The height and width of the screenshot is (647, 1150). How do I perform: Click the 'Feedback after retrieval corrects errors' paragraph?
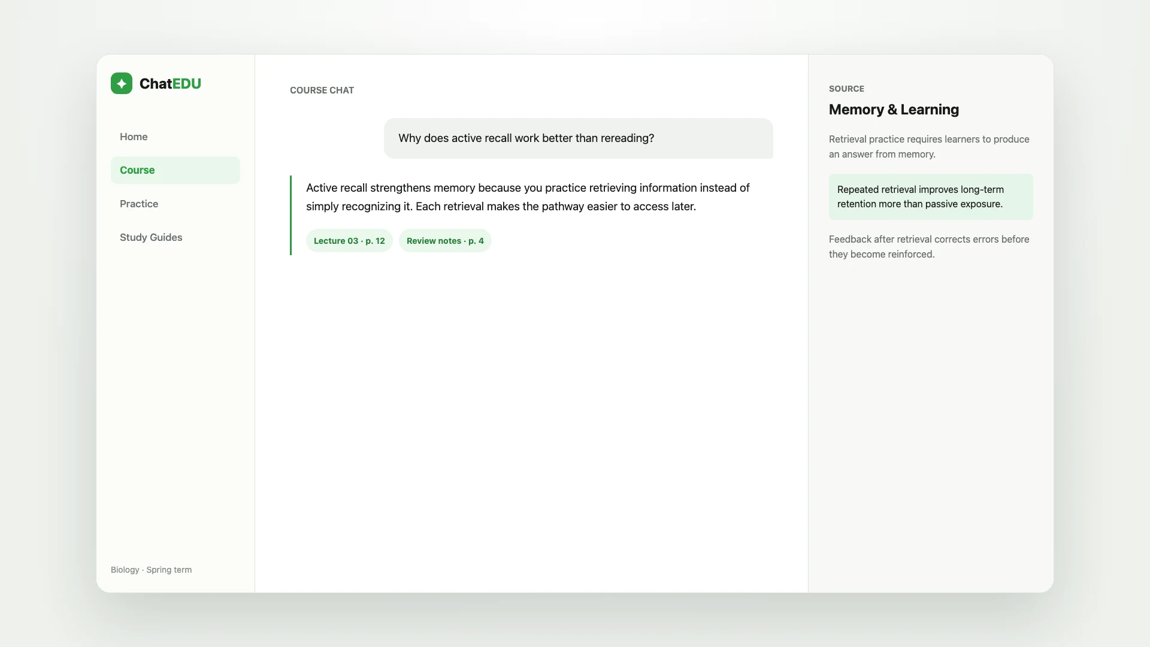[x=929, y=247]
